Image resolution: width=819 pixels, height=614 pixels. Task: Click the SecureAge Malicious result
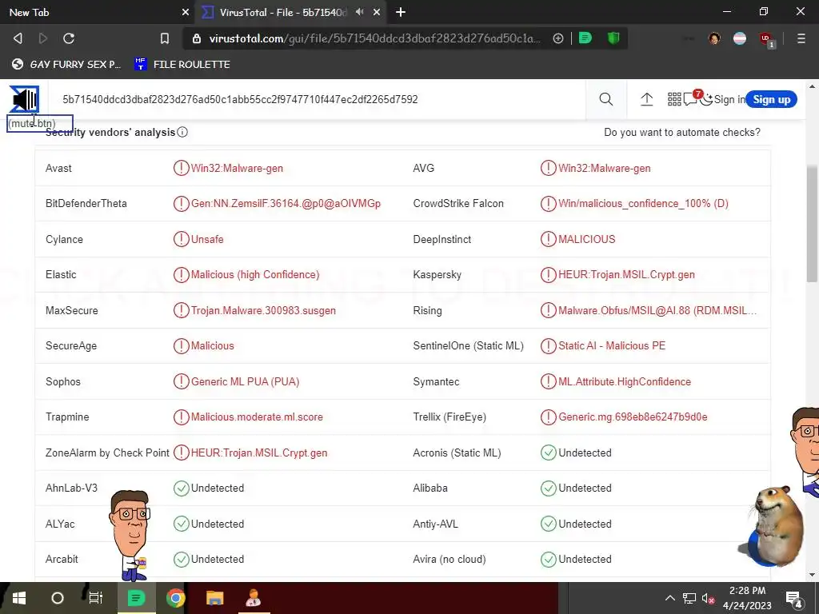coord(212,345)
